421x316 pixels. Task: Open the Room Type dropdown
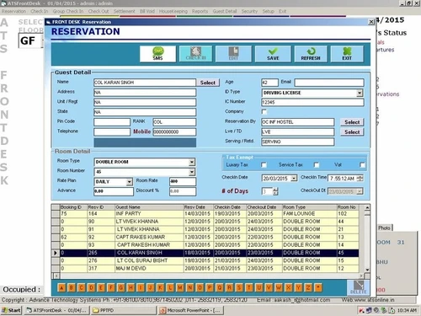192,162
